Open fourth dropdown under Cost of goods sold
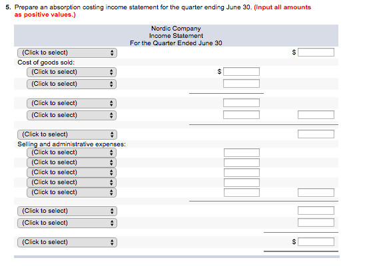Viewport: 375px width, 266px height. [x=71, y=115]
